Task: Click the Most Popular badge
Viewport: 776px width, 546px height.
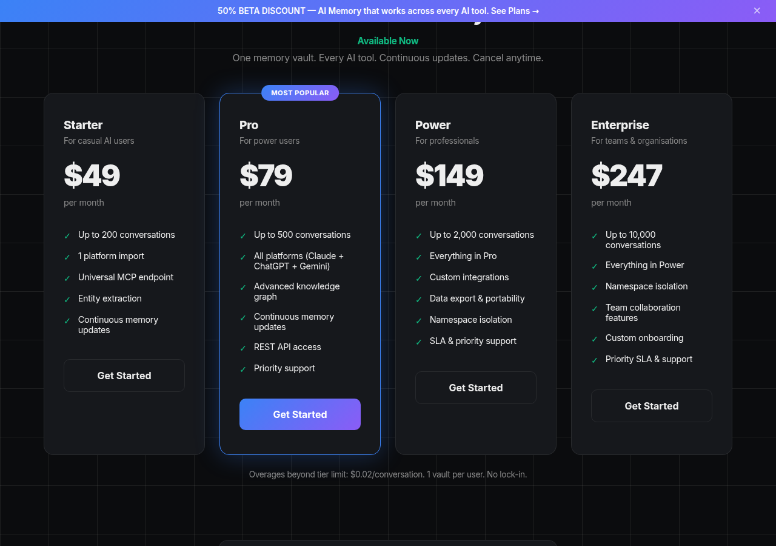Action: tap(300, 93)
